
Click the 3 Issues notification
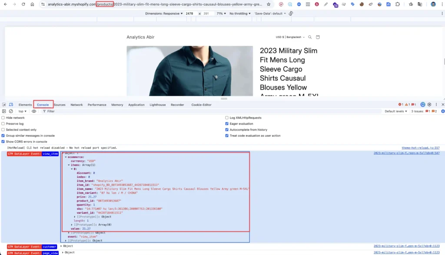(x=416, y=111)
